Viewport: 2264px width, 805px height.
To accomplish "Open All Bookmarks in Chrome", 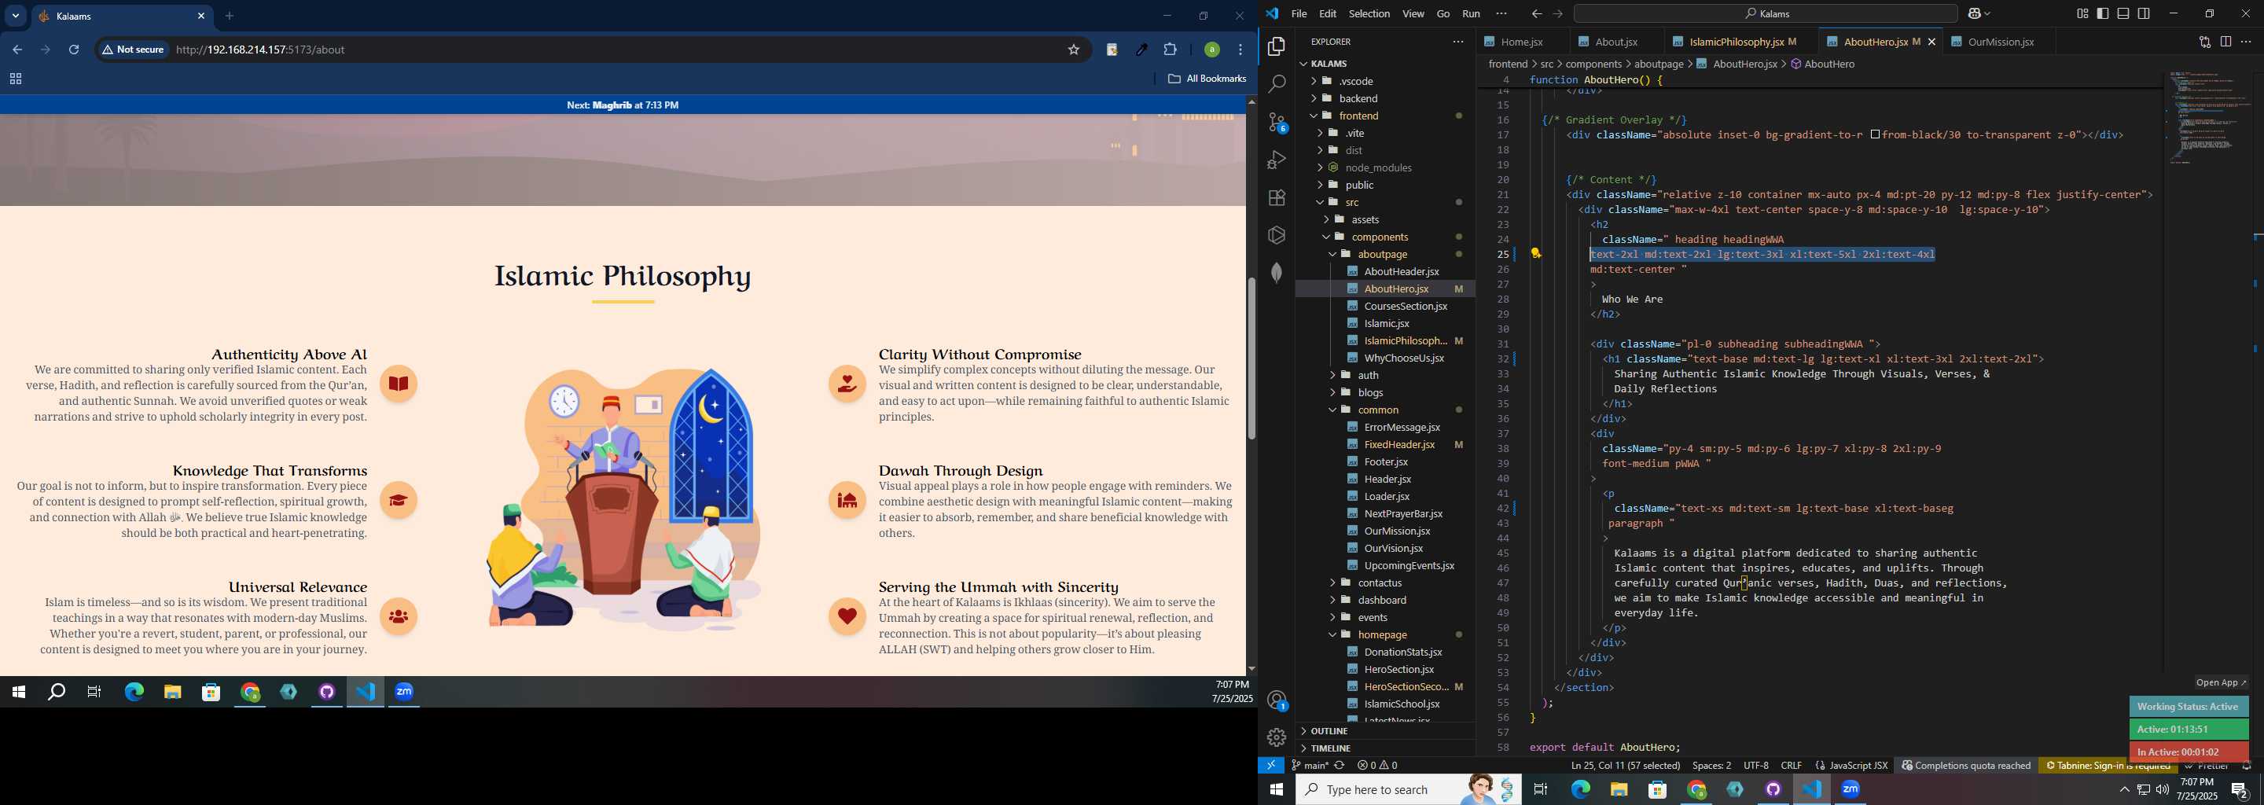I will 1207,79.
